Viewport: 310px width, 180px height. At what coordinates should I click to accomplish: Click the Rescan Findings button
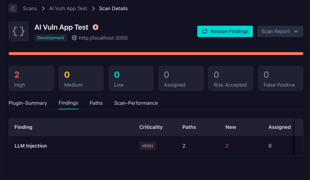(225, 31)
